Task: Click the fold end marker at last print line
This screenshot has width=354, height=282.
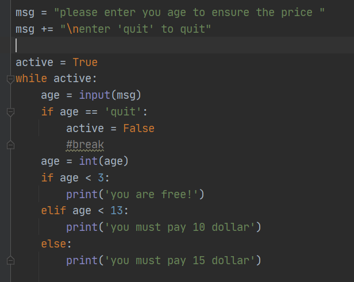Action: click(x=10, y=260)
